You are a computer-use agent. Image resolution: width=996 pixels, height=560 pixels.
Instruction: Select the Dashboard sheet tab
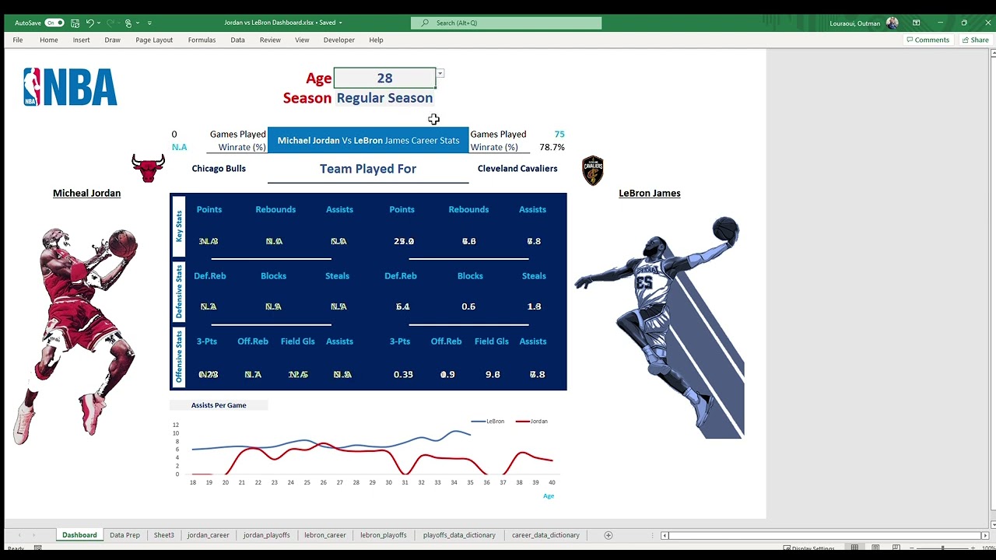pyautogui.click(x=79, y=535)
